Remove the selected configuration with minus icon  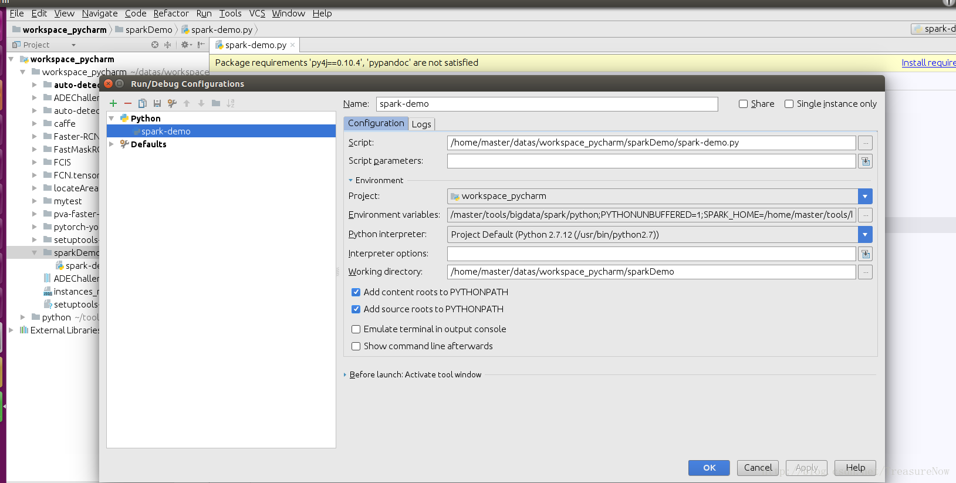pyautogui.click(x=128, y=103)
